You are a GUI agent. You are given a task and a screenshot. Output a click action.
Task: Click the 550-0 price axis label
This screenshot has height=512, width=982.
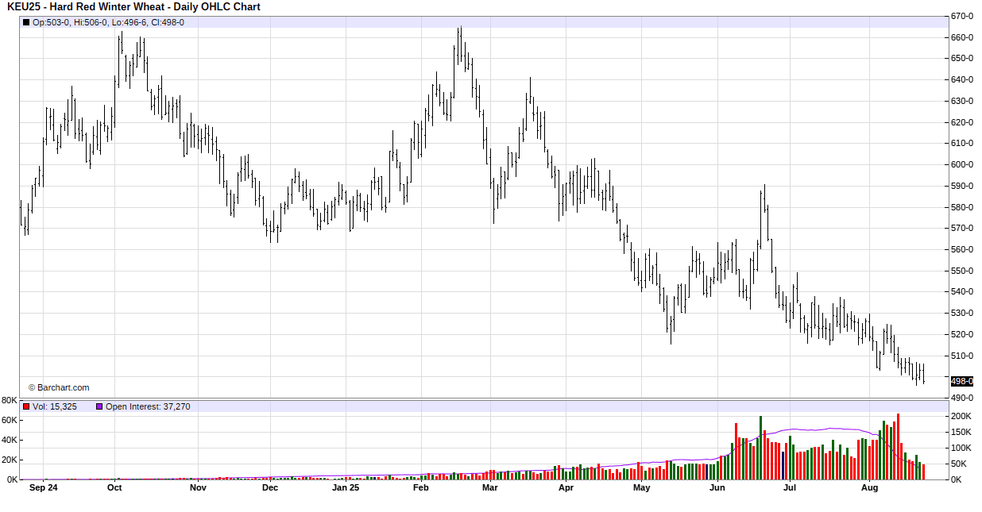tap(963, 271)
